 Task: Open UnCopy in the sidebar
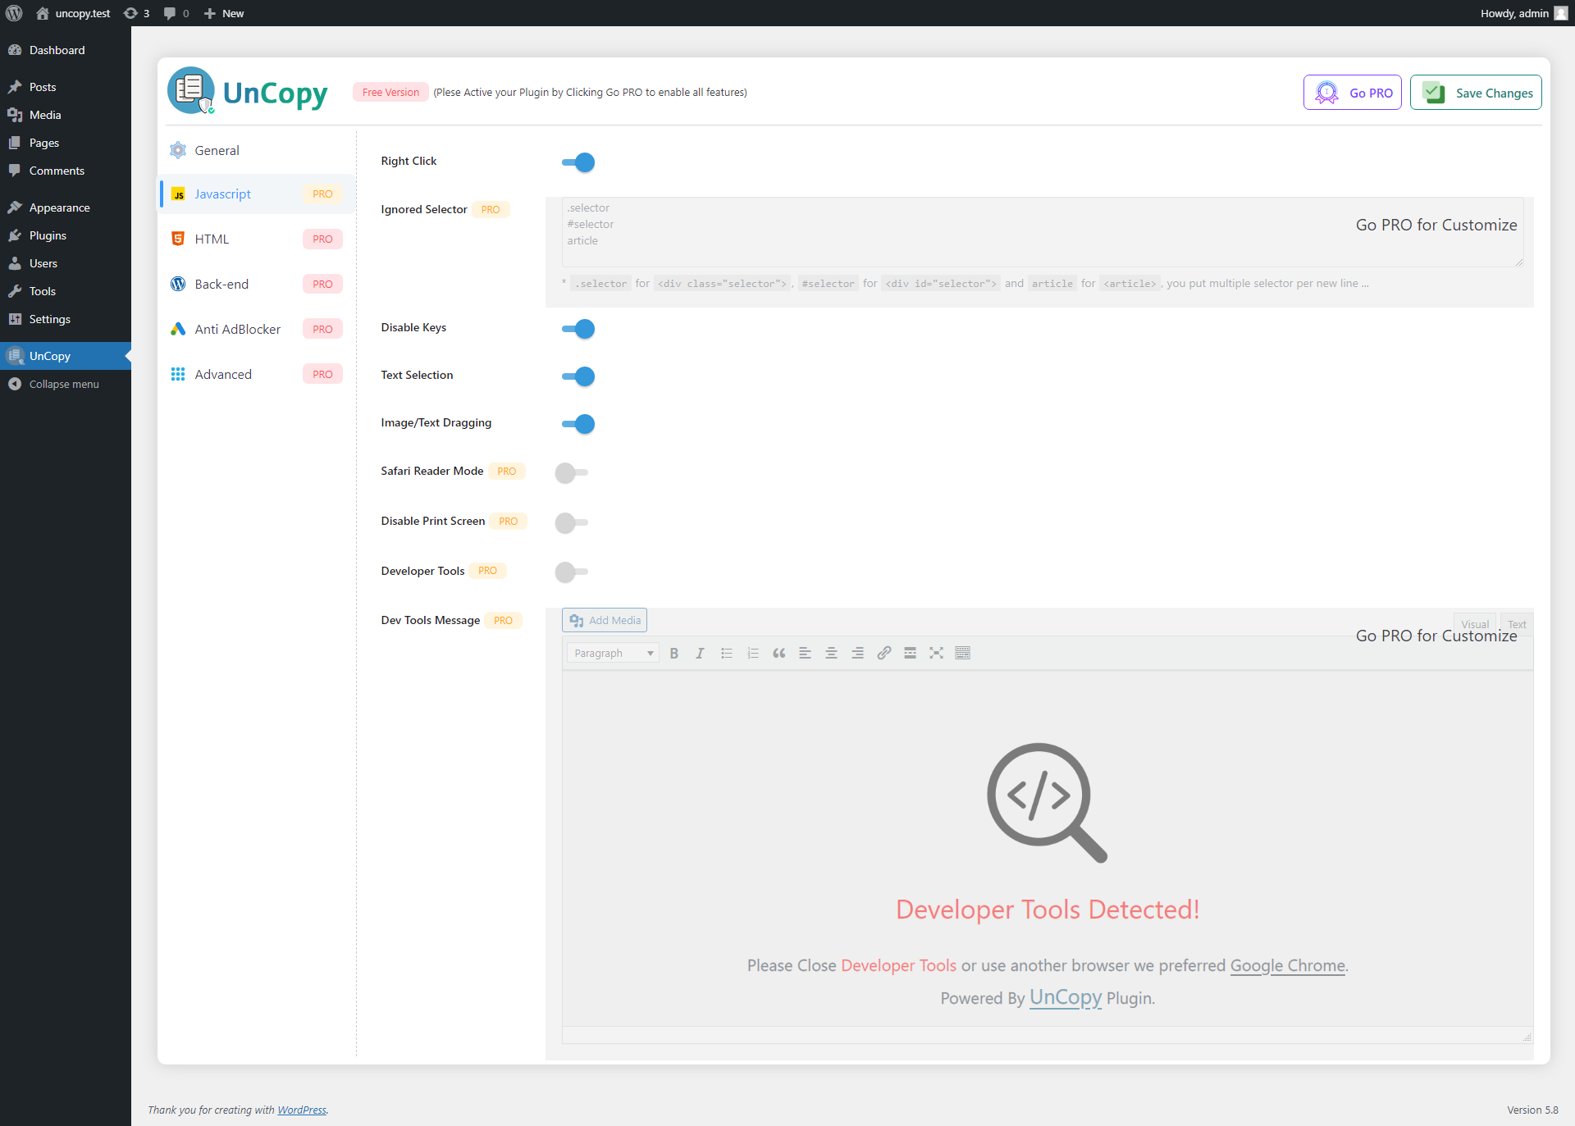pyautogui.click(x=66, y=356)
